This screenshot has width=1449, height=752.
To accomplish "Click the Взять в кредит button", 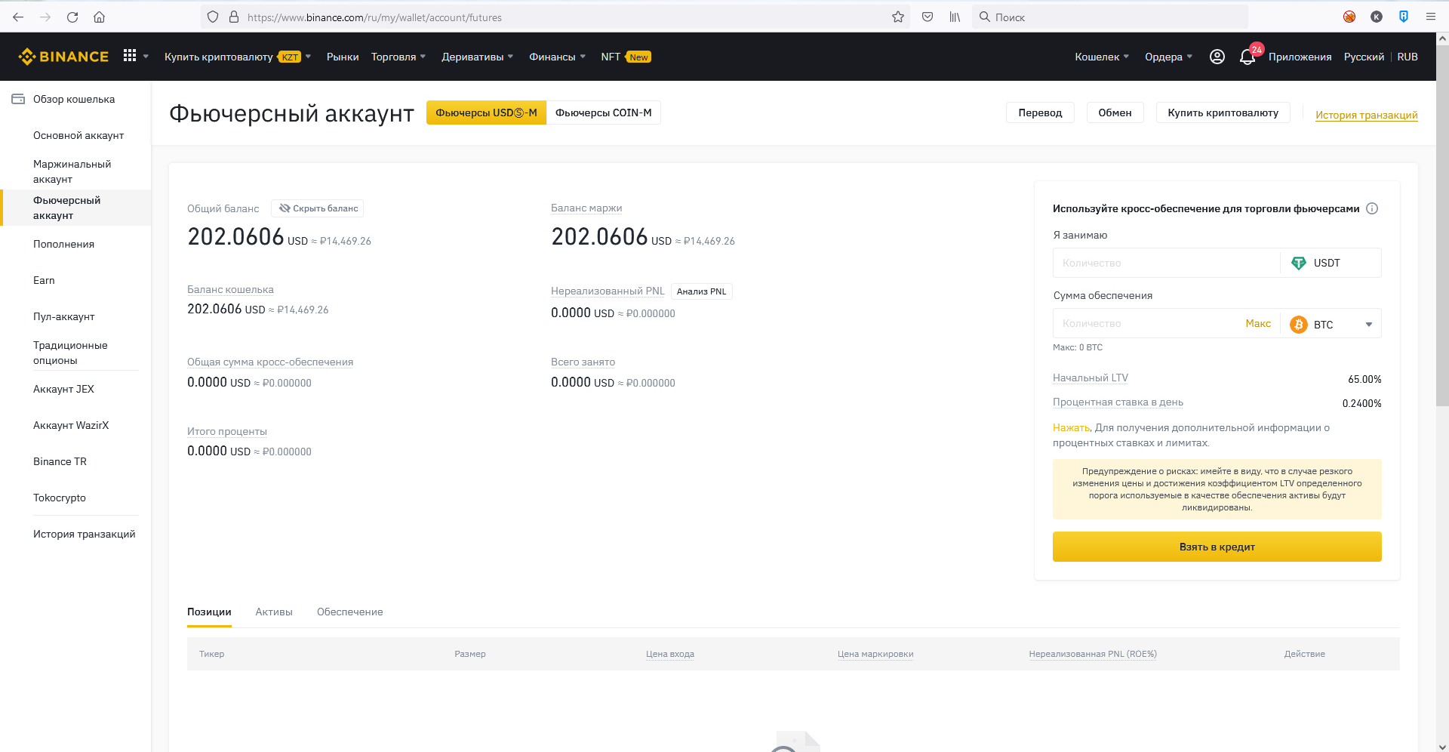I will pos(1217,547).
